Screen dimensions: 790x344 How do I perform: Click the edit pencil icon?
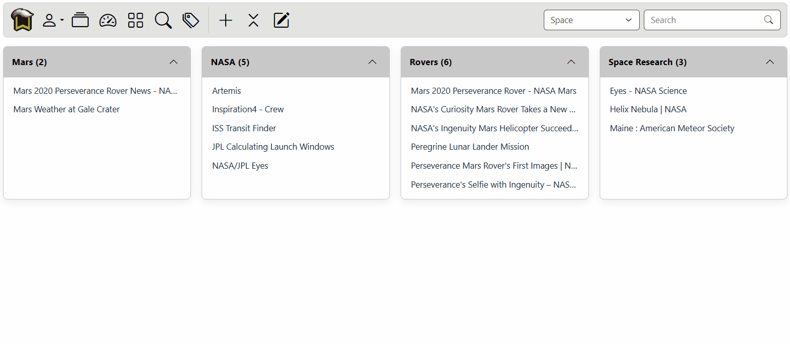[x=281, y=20]
